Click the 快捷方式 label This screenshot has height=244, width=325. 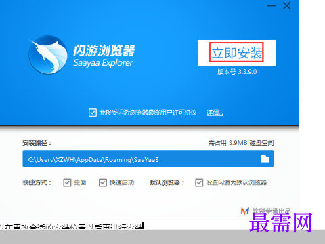[37, 182]
